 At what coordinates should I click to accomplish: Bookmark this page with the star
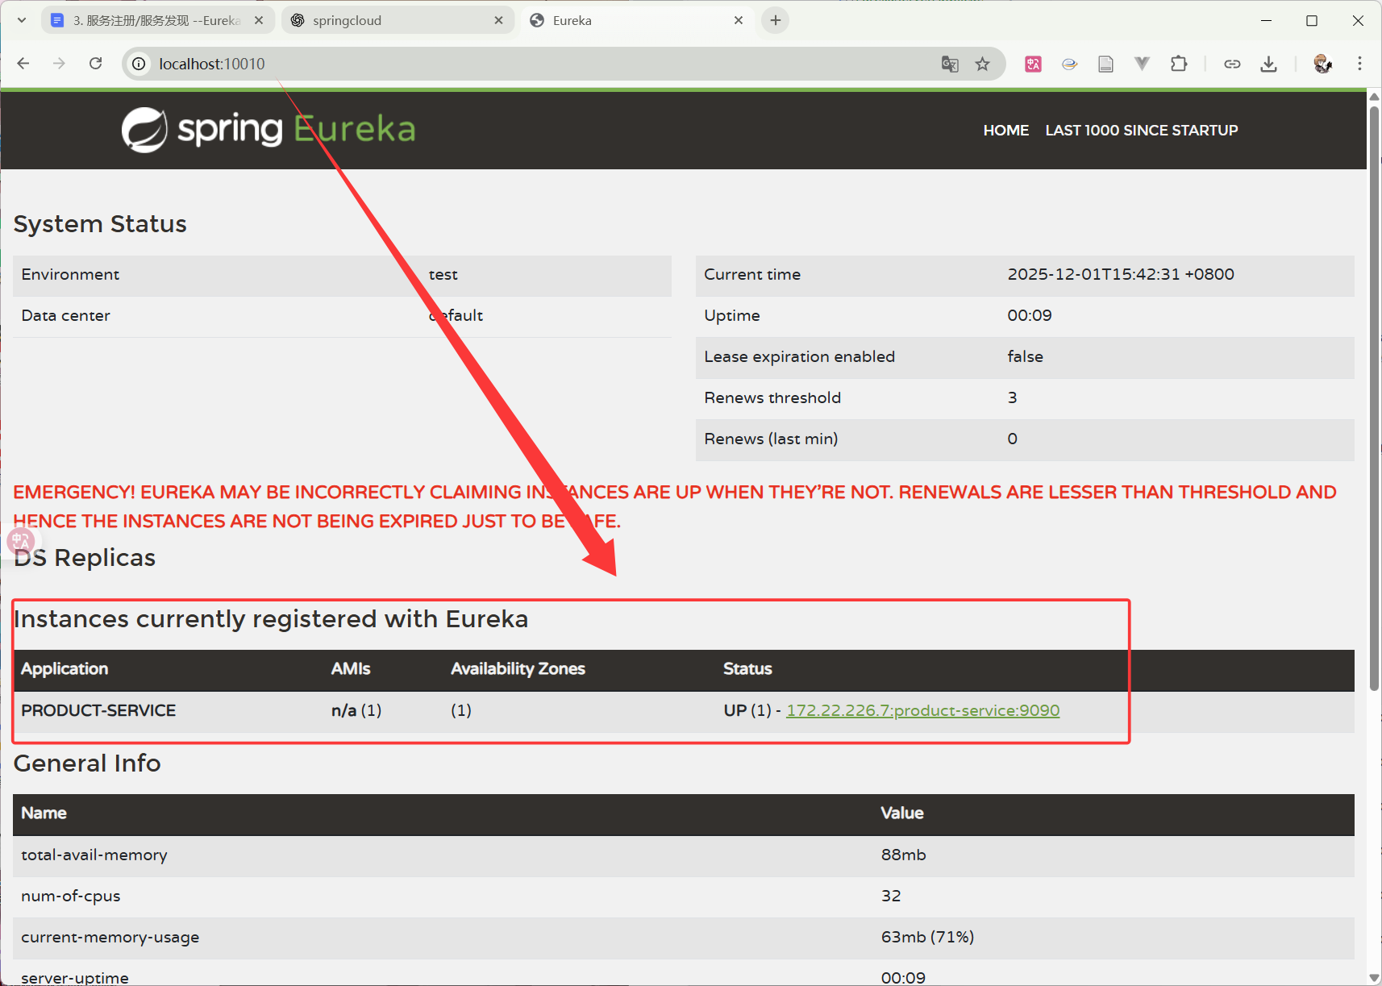point(982,64)
